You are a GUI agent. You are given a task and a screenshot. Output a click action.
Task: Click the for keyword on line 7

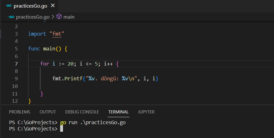tap(45, 64)
